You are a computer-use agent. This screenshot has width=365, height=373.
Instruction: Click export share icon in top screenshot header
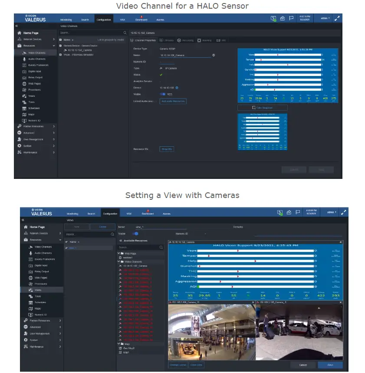(x=282, y=18)
